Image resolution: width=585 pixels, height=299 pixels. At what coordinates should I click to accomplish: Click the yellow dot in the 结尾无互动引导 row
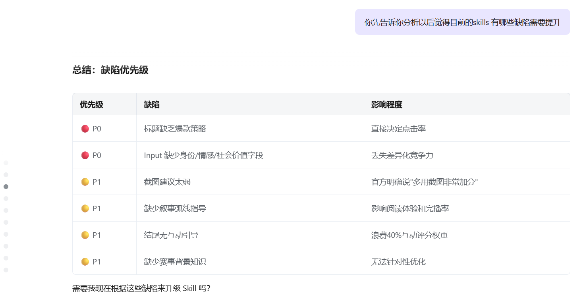click(x=85, y=235)
